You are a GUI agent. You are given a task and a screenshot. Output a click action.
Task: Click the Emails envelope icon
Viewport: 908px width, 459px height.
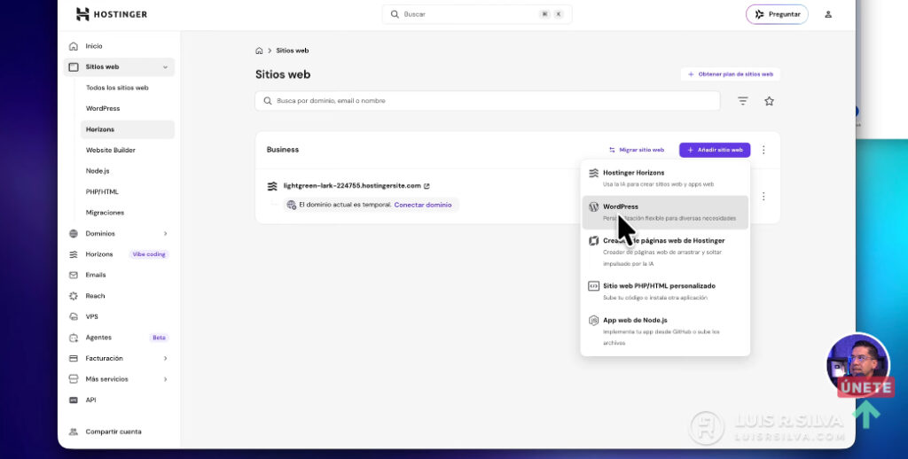pyautogui.click(x=74, y=276)
